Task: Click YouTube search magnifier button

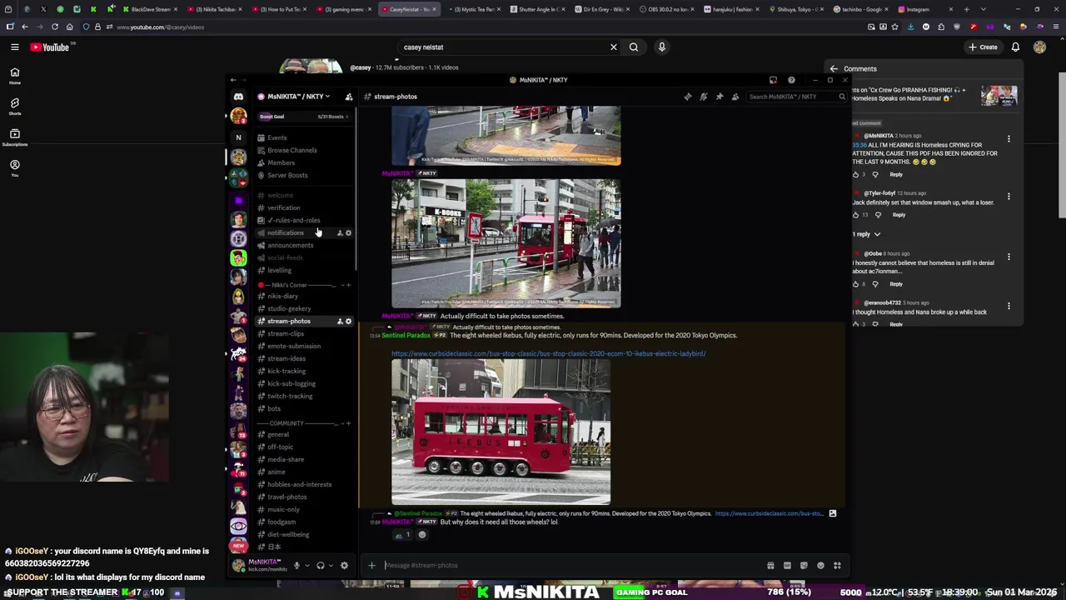Action: point(634,47)
